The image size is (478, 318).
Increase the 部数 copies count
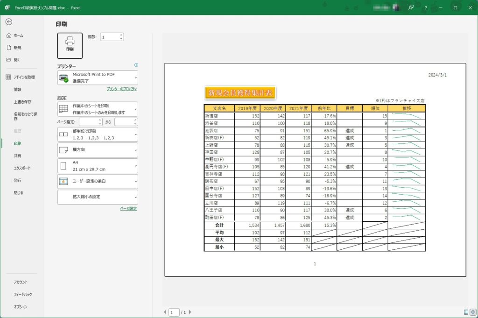tap(121, 35)
